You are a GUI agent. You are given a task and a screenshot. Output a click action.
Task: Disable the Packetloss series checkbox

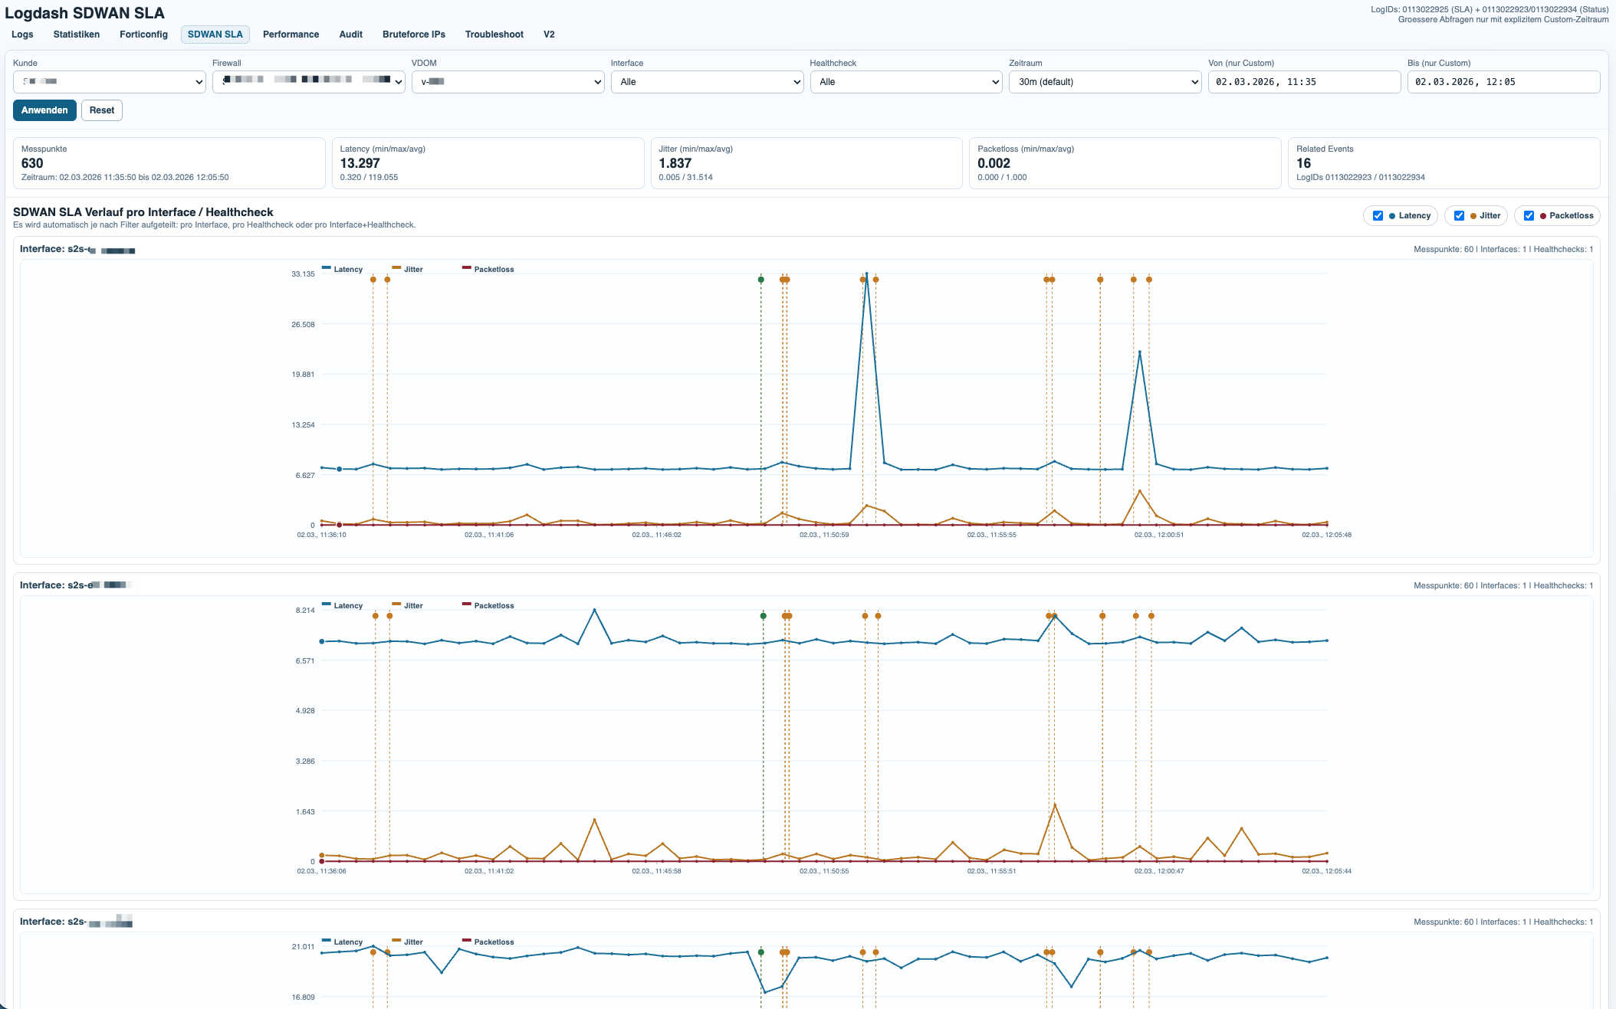pyautogui.click(x=1529, y=216)
